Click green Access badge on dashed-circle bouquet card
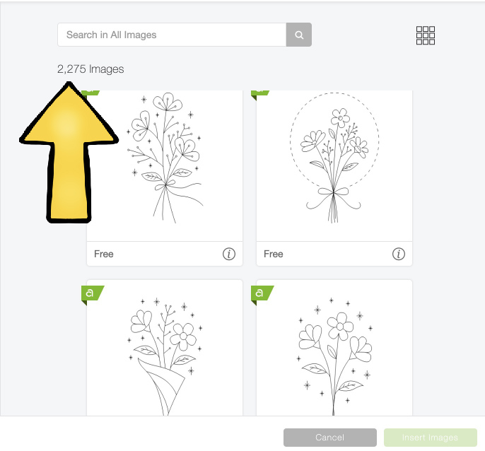 tap(260, 94)
